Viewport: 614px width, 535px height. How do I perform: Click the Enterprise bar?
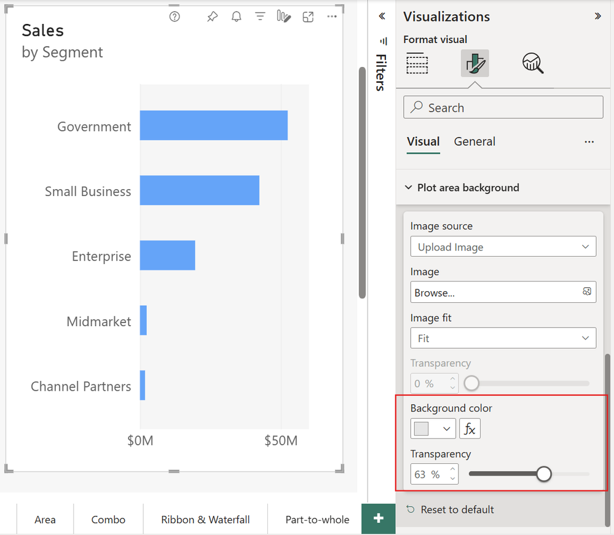(x=168, y=255)
